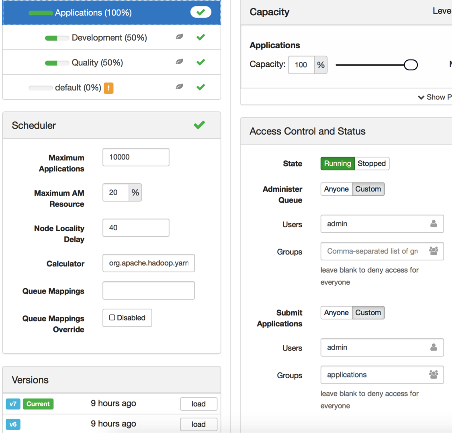The width and height of the screenshot is (452, 433).
Task: Click group icon in Administer Queue Groups field
Action: click(x=434, y=251)
